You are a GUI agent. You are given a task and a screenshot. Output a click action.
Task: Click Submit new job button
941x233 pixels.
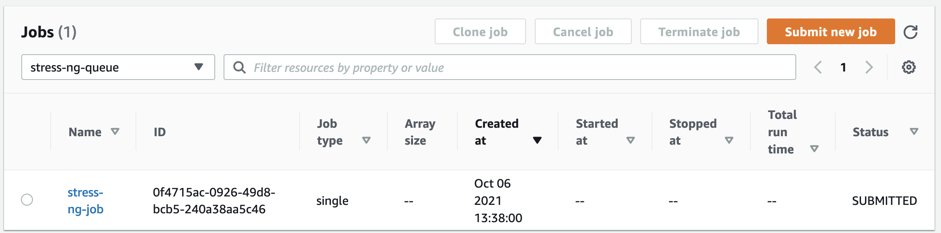831,31
